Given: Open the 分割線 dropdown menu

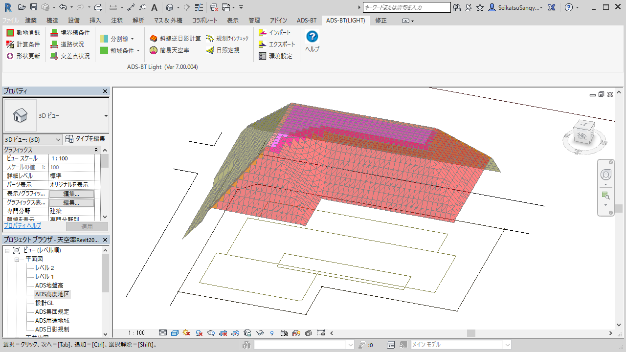Looking at the screenshot, I should (x=132, y=39).
